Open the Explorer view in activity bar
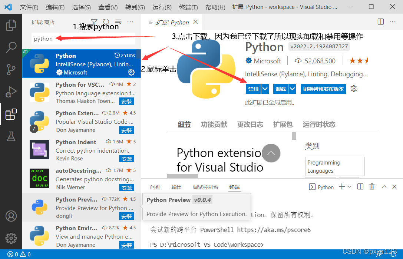403x259 pixels. (11, 25)
